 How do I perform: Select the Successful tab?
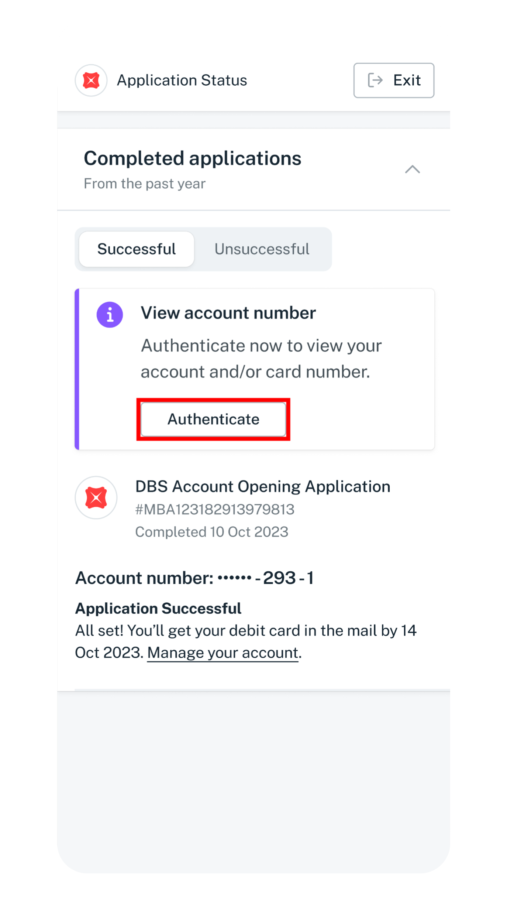tap(137, 249)
